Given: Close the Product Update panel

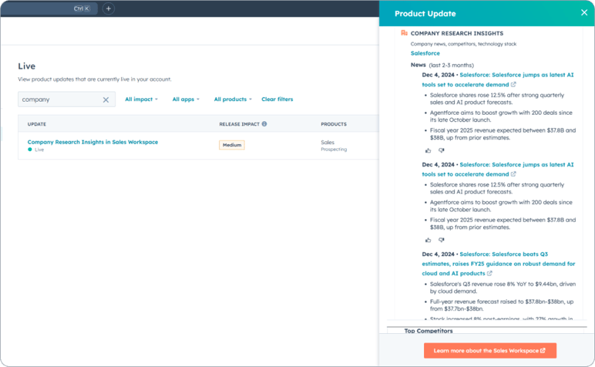Looking at the screenshot, I should tap(584, 12).
